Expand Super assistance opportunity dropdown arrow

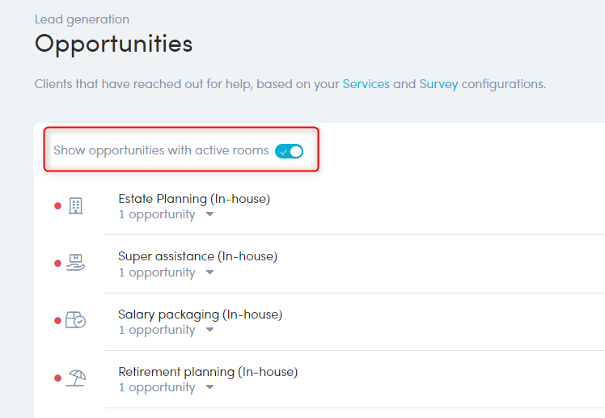[210, 272]
